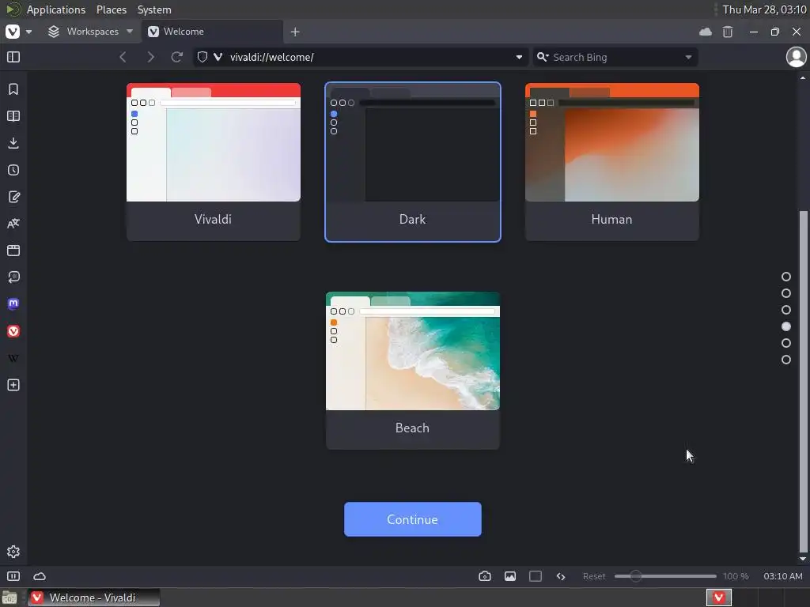810x607 pixels.
Task: Click the Welcome - Vivaldi taskbar button
Action: pos(93,598)
